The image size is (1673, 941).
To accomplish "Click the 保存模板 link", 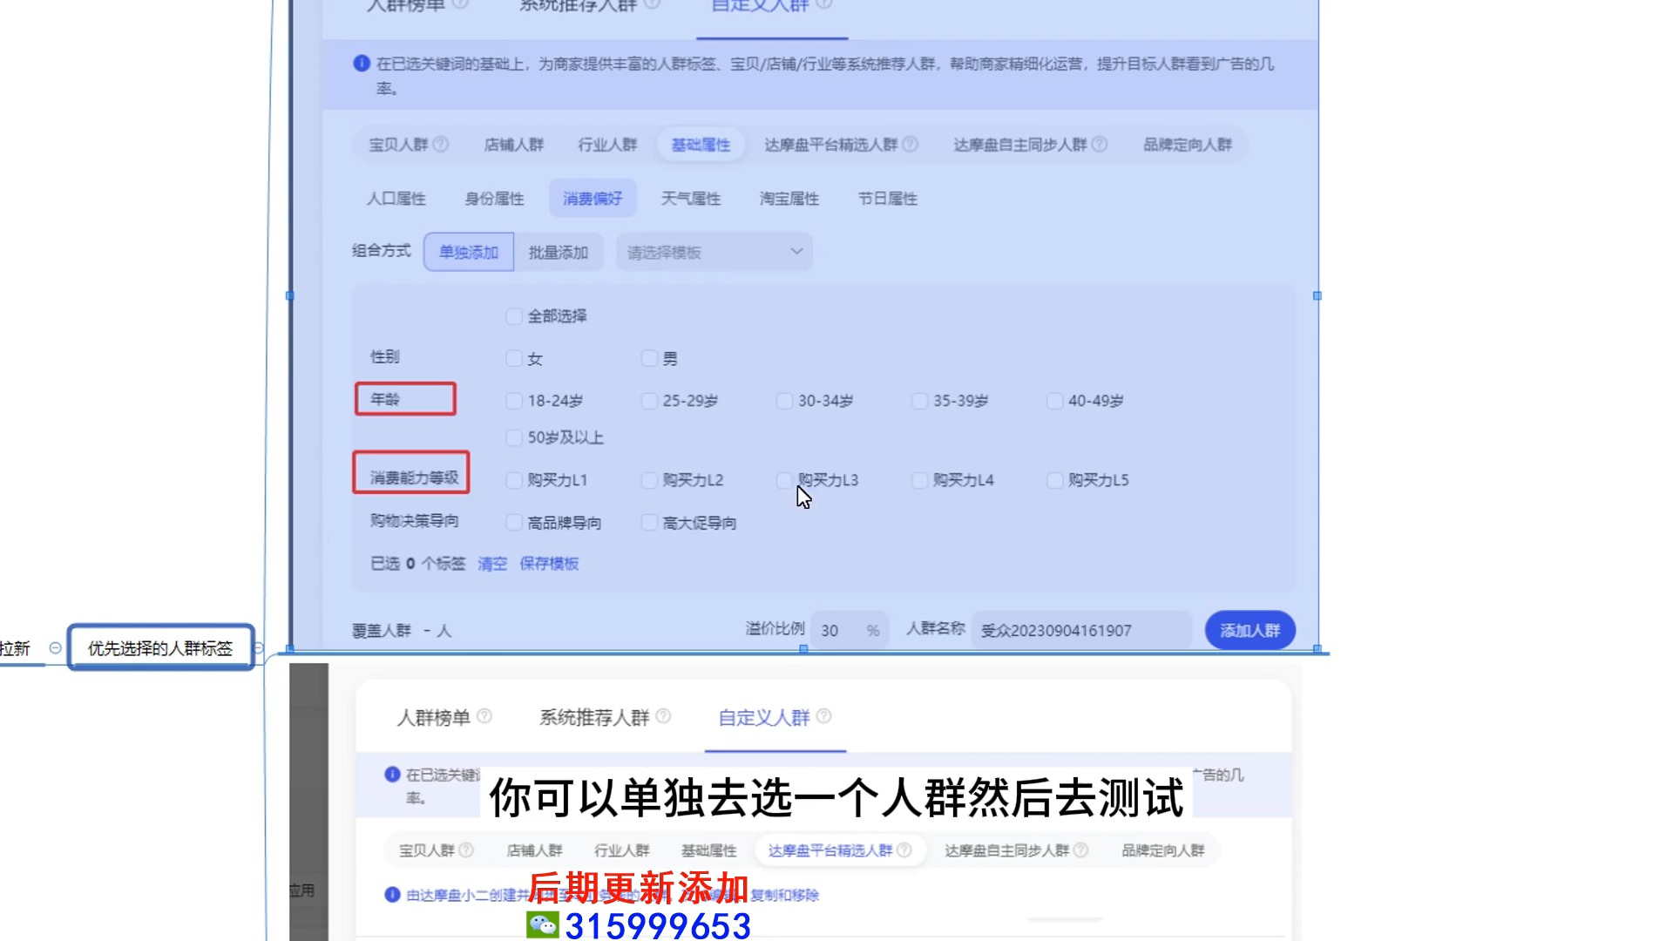I will (549, 564).
